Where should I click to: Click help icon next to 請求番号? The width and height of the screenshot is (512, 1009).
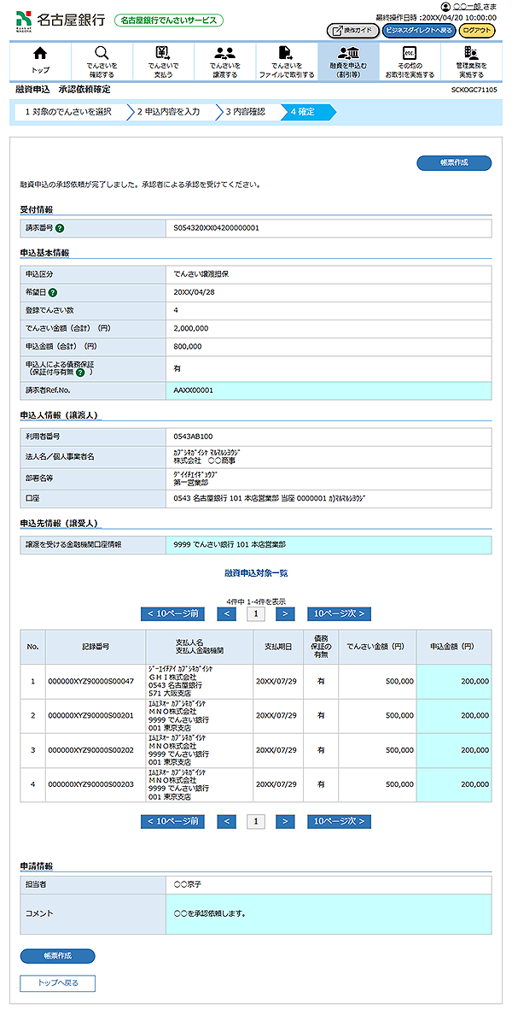pos(61,228)
